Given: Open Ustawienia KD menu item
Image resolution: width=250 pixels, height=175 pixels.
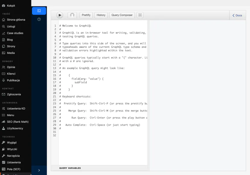Looking at the screenshot, I should [x=16, y=109].
